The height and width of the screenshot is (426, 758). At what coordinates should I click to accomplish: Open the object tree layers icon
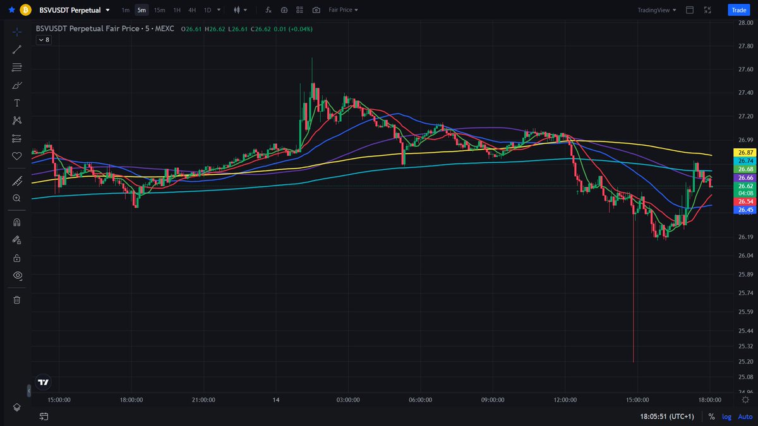pyautogui.click(x=17, y=407)
